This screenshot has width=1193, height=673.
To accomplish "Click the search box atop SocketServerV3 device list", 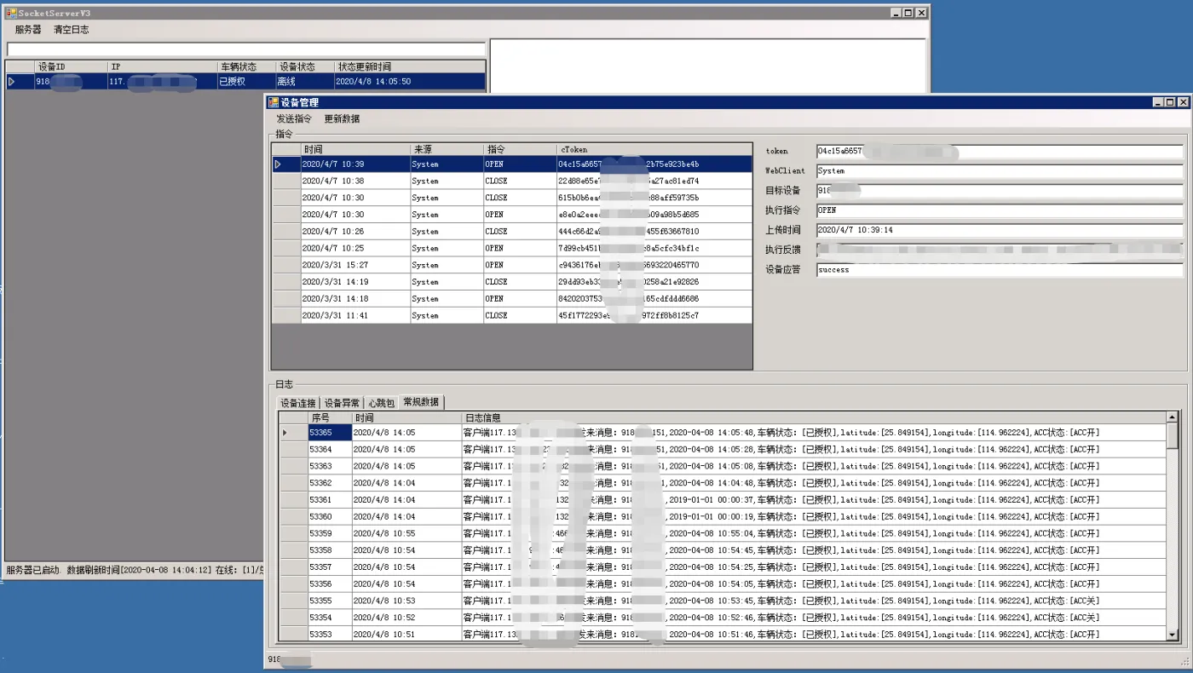I will (245, 49).
